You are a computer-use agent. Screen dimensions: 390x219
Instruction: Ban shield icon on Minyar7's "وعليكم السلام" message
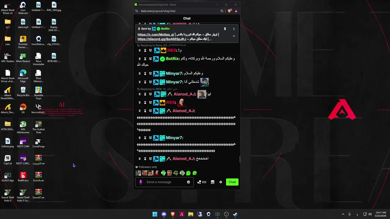point(150,74)
